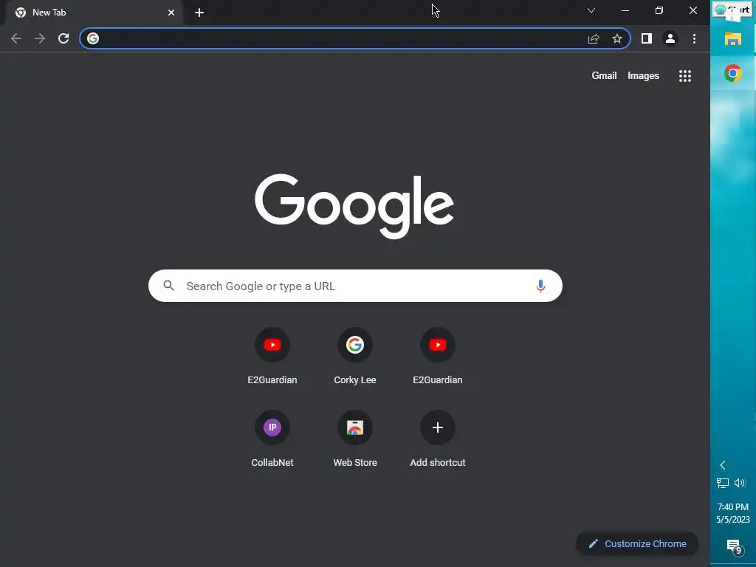Open the Corky Lee shortcut

pos(355,356)
